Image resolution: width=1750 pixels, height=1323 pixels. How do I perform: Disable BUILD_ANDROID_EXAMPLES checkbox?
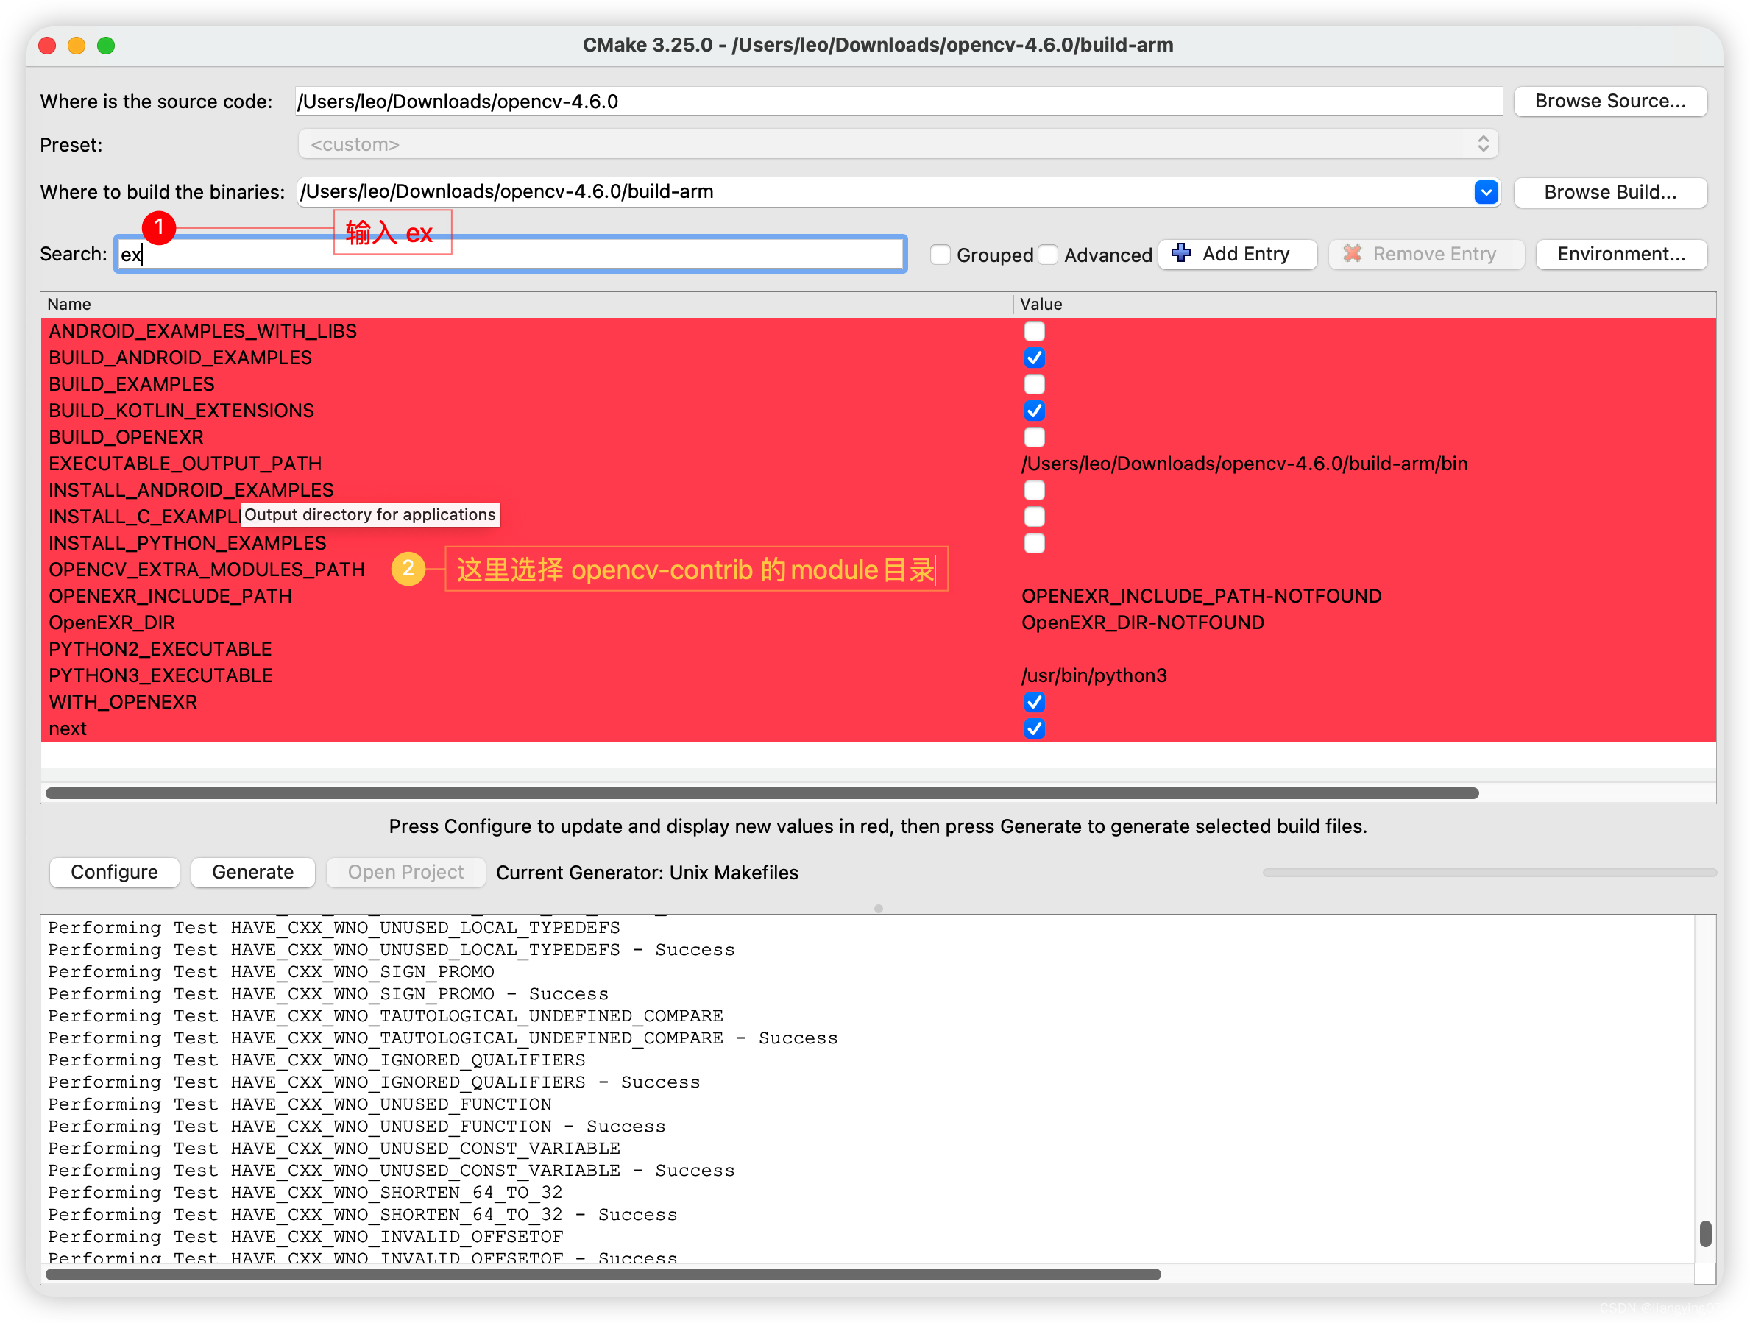click(1034, 358)
